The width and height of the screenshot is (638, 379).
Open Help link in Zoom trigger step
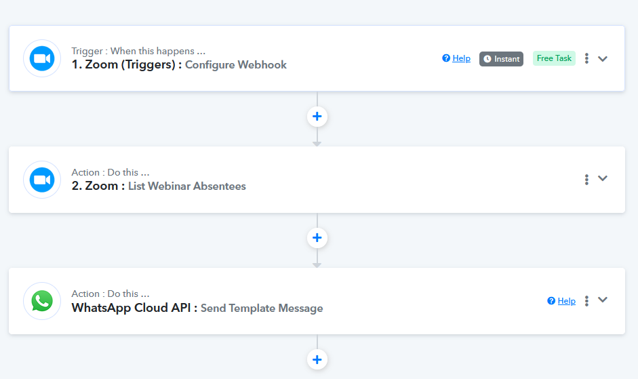tap(462, 58)
